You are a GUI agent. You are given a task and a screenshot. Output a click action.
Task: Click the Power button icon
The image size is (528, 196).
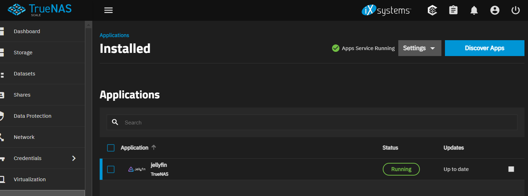pos(516,10)
